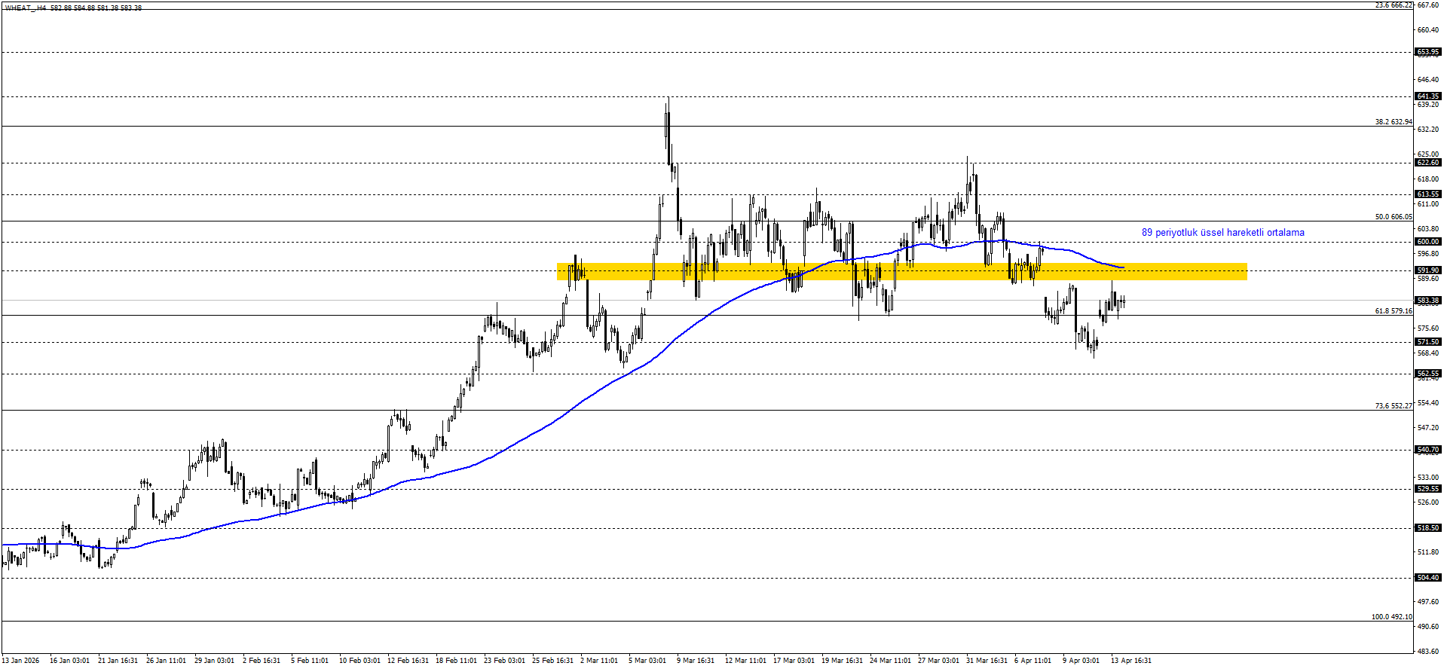1444x669 pixels.
Task: Click the Fibonacci 50.0 606.05 label
Action: (1393, 217)
